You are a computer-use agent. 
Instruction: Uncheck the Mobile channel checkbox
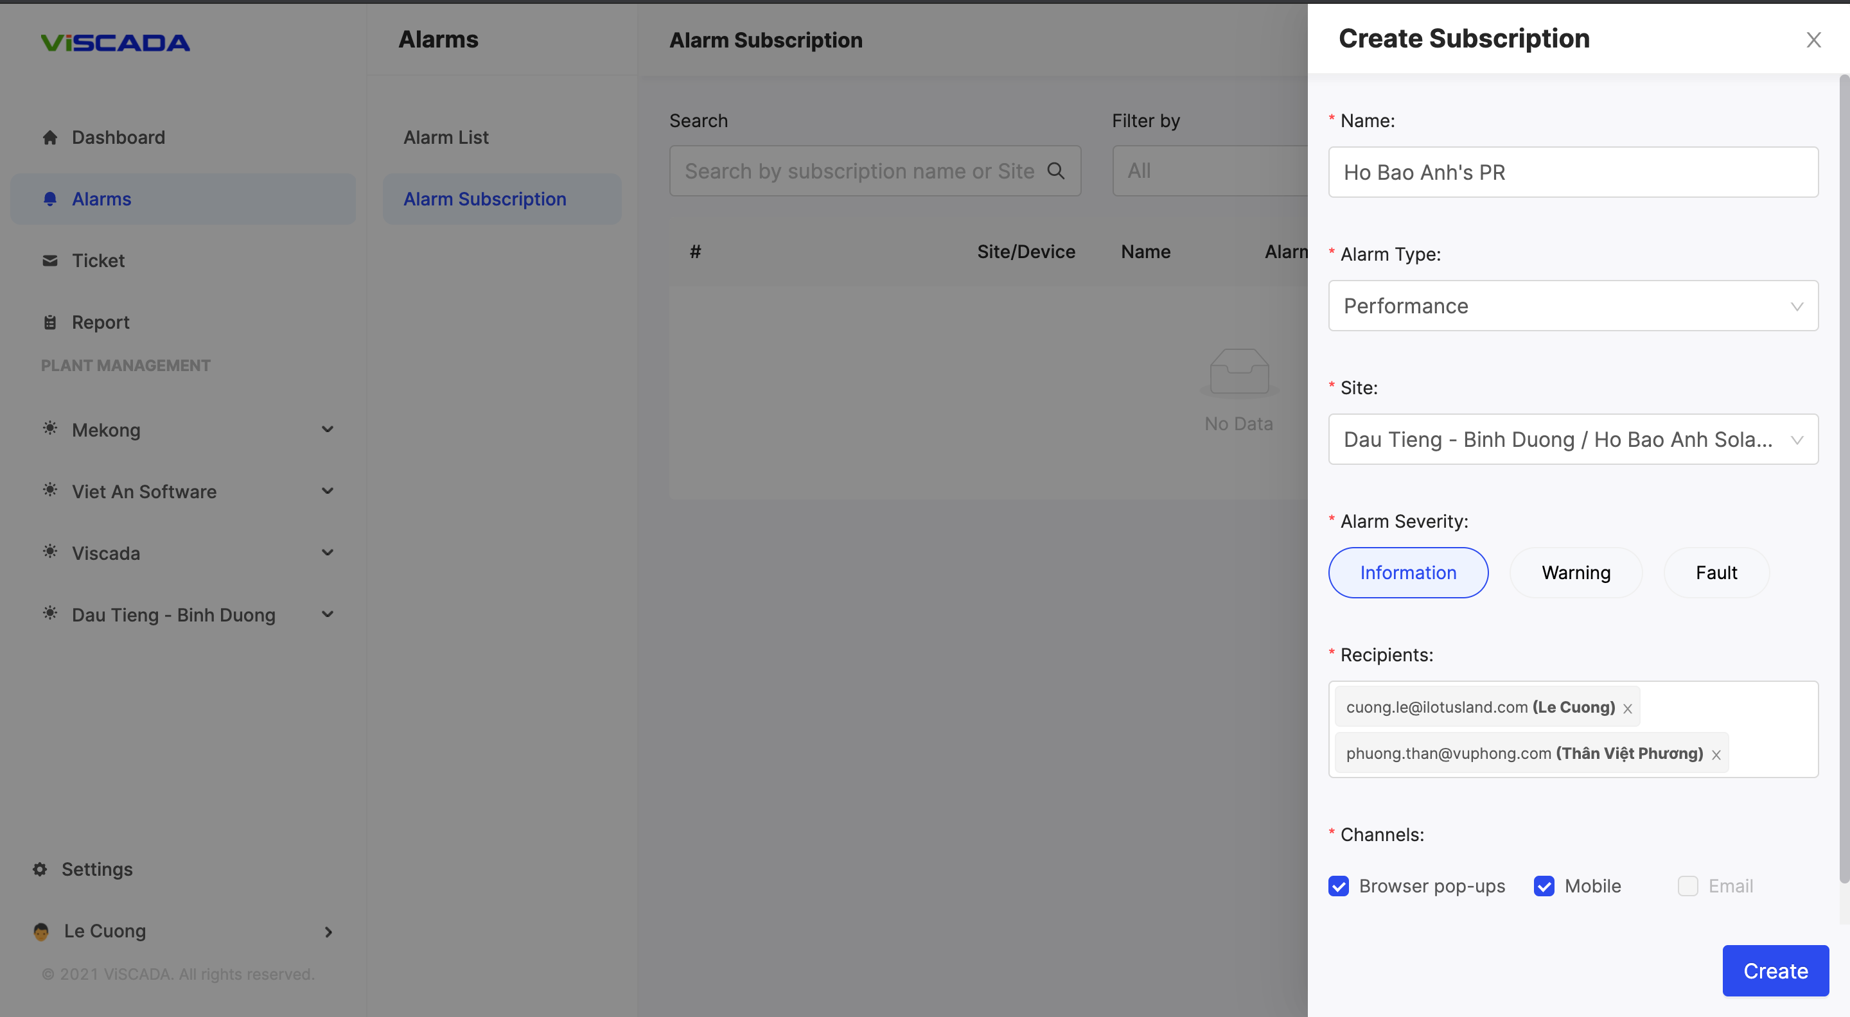1544,885
